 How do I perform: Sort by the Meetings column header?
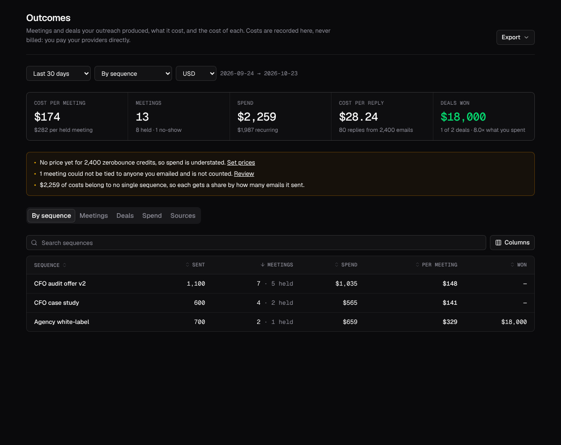(277, 265)
